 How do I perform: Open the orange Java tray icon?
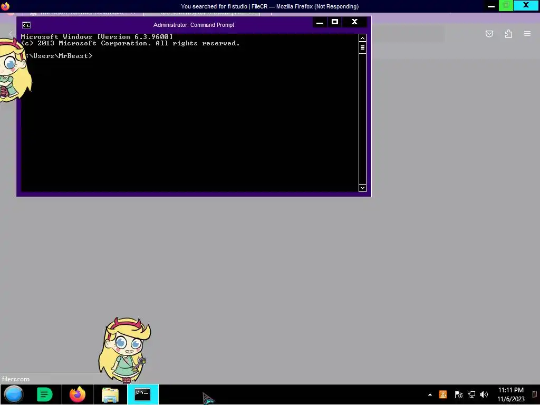pos(443,394)
